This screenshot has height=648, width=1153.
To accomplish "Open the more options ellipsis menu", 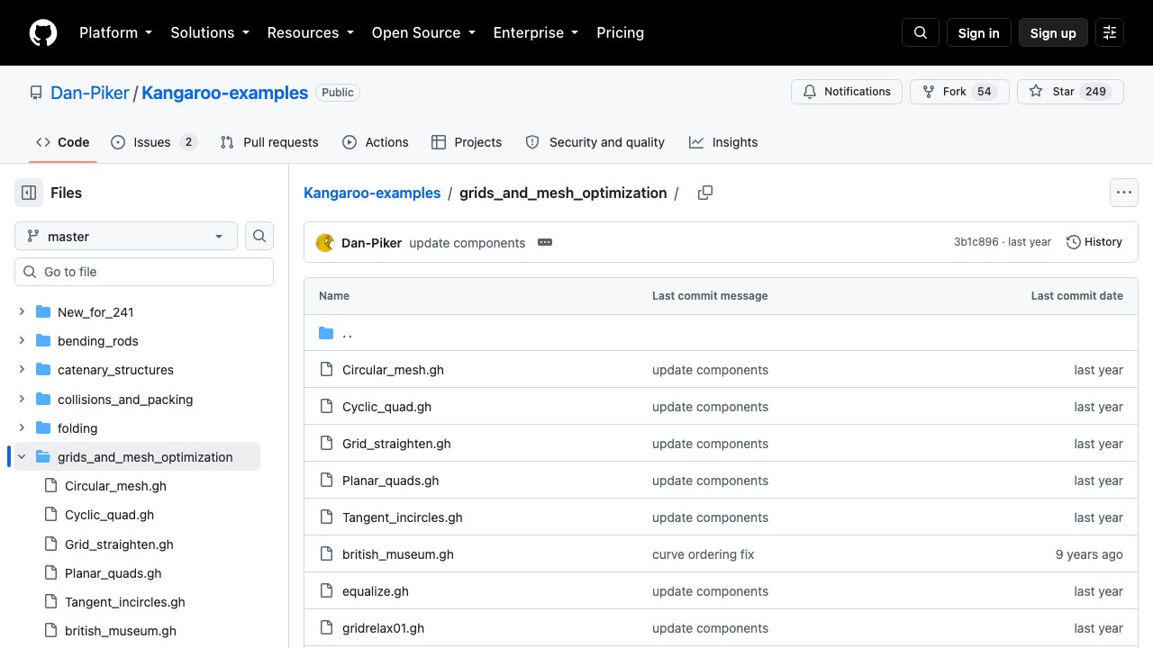I will 1123,193.
